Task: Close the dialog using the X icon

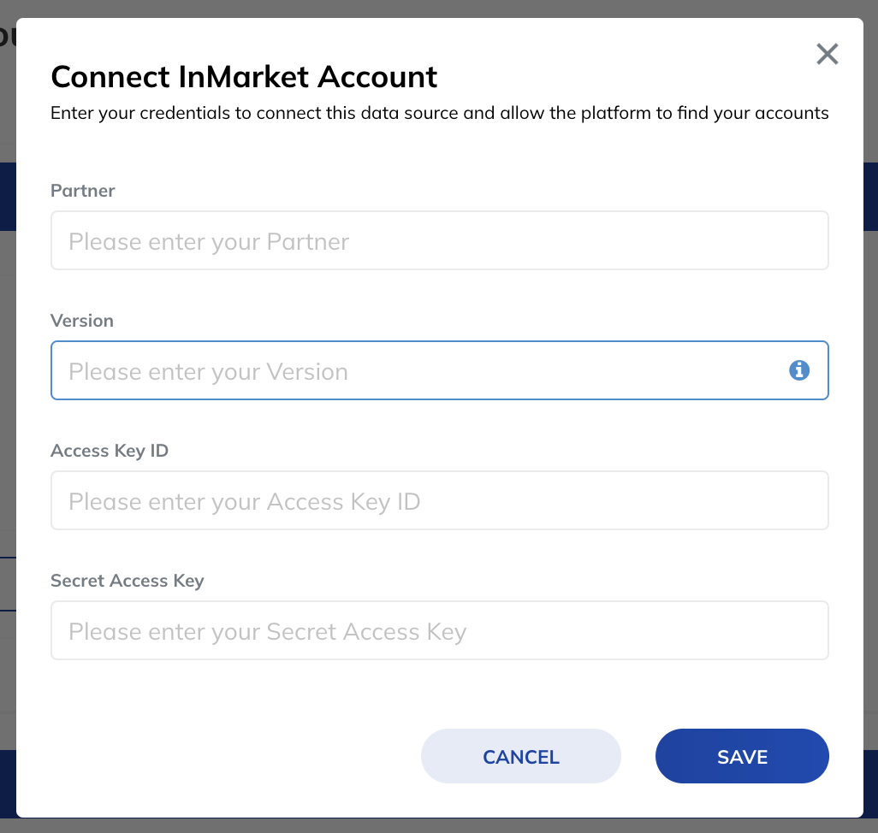Action: click(827, 54)
